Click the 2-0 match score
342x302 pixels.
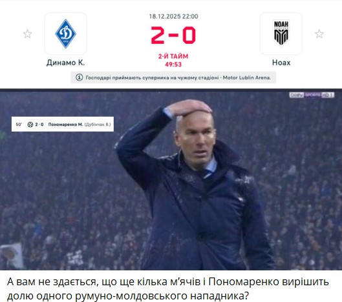point(173,35)
